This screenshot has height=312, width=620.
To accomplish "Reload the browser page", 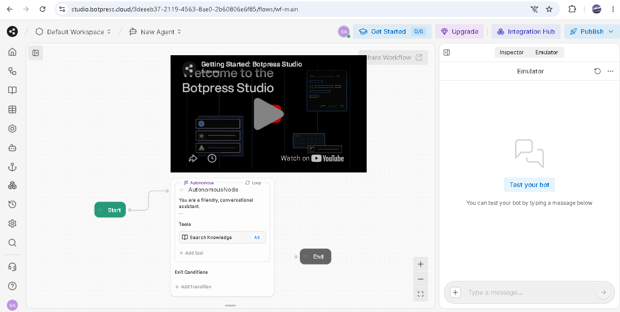I will point(43,9).
